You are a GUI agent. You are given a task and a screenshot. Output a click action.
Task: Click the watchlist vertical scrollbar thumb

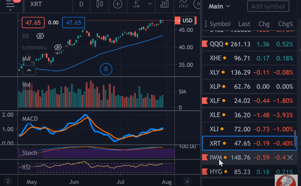[295, 139]
